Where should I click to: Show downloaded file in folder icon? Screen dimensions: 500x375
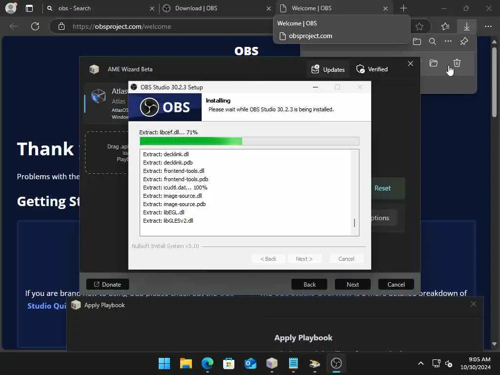click(434, 63)
